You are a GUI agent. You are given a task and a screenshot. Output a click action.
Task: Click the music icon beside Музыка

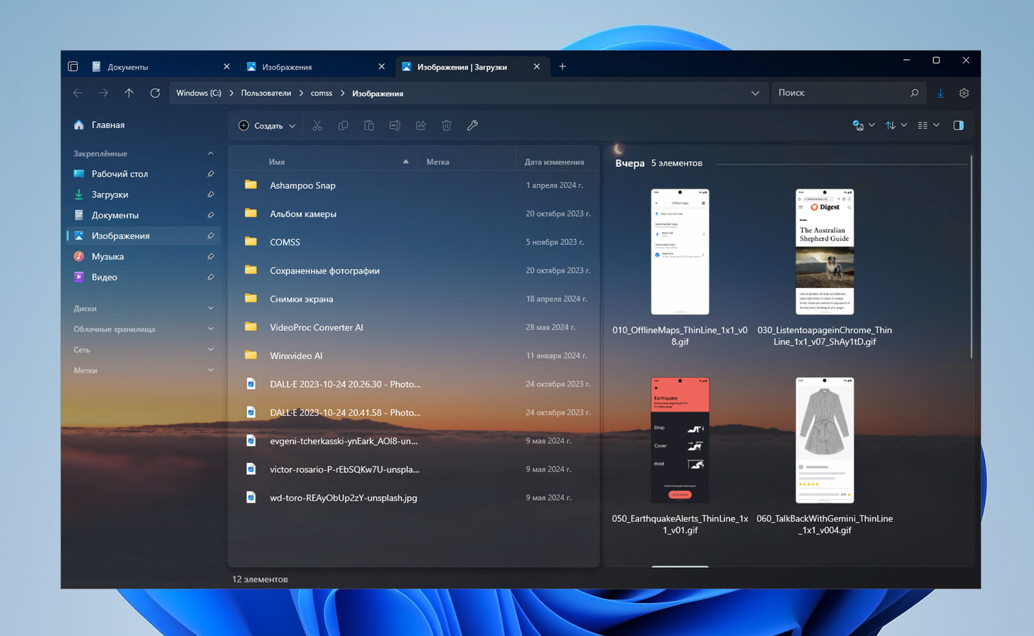[x=79, y=256]
